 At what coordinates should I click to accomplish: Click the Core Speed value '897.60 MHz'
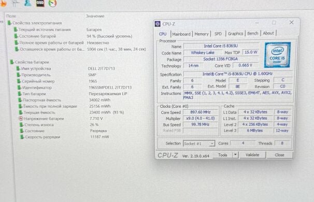[201, 112]
